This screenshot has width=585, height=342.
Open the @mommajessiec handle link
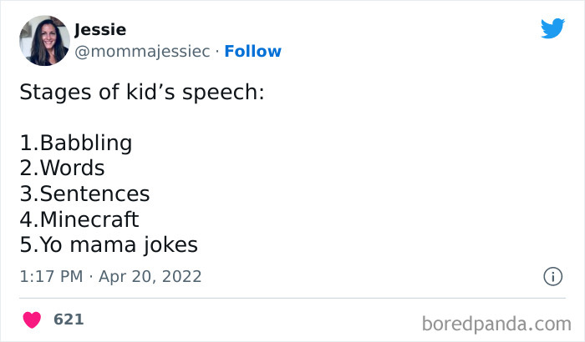pyautogui.click(x=142, y=52)
